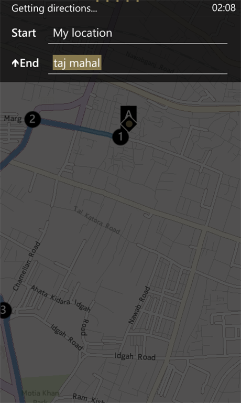
Task: Tap the Start label
Action: point(24,33)
